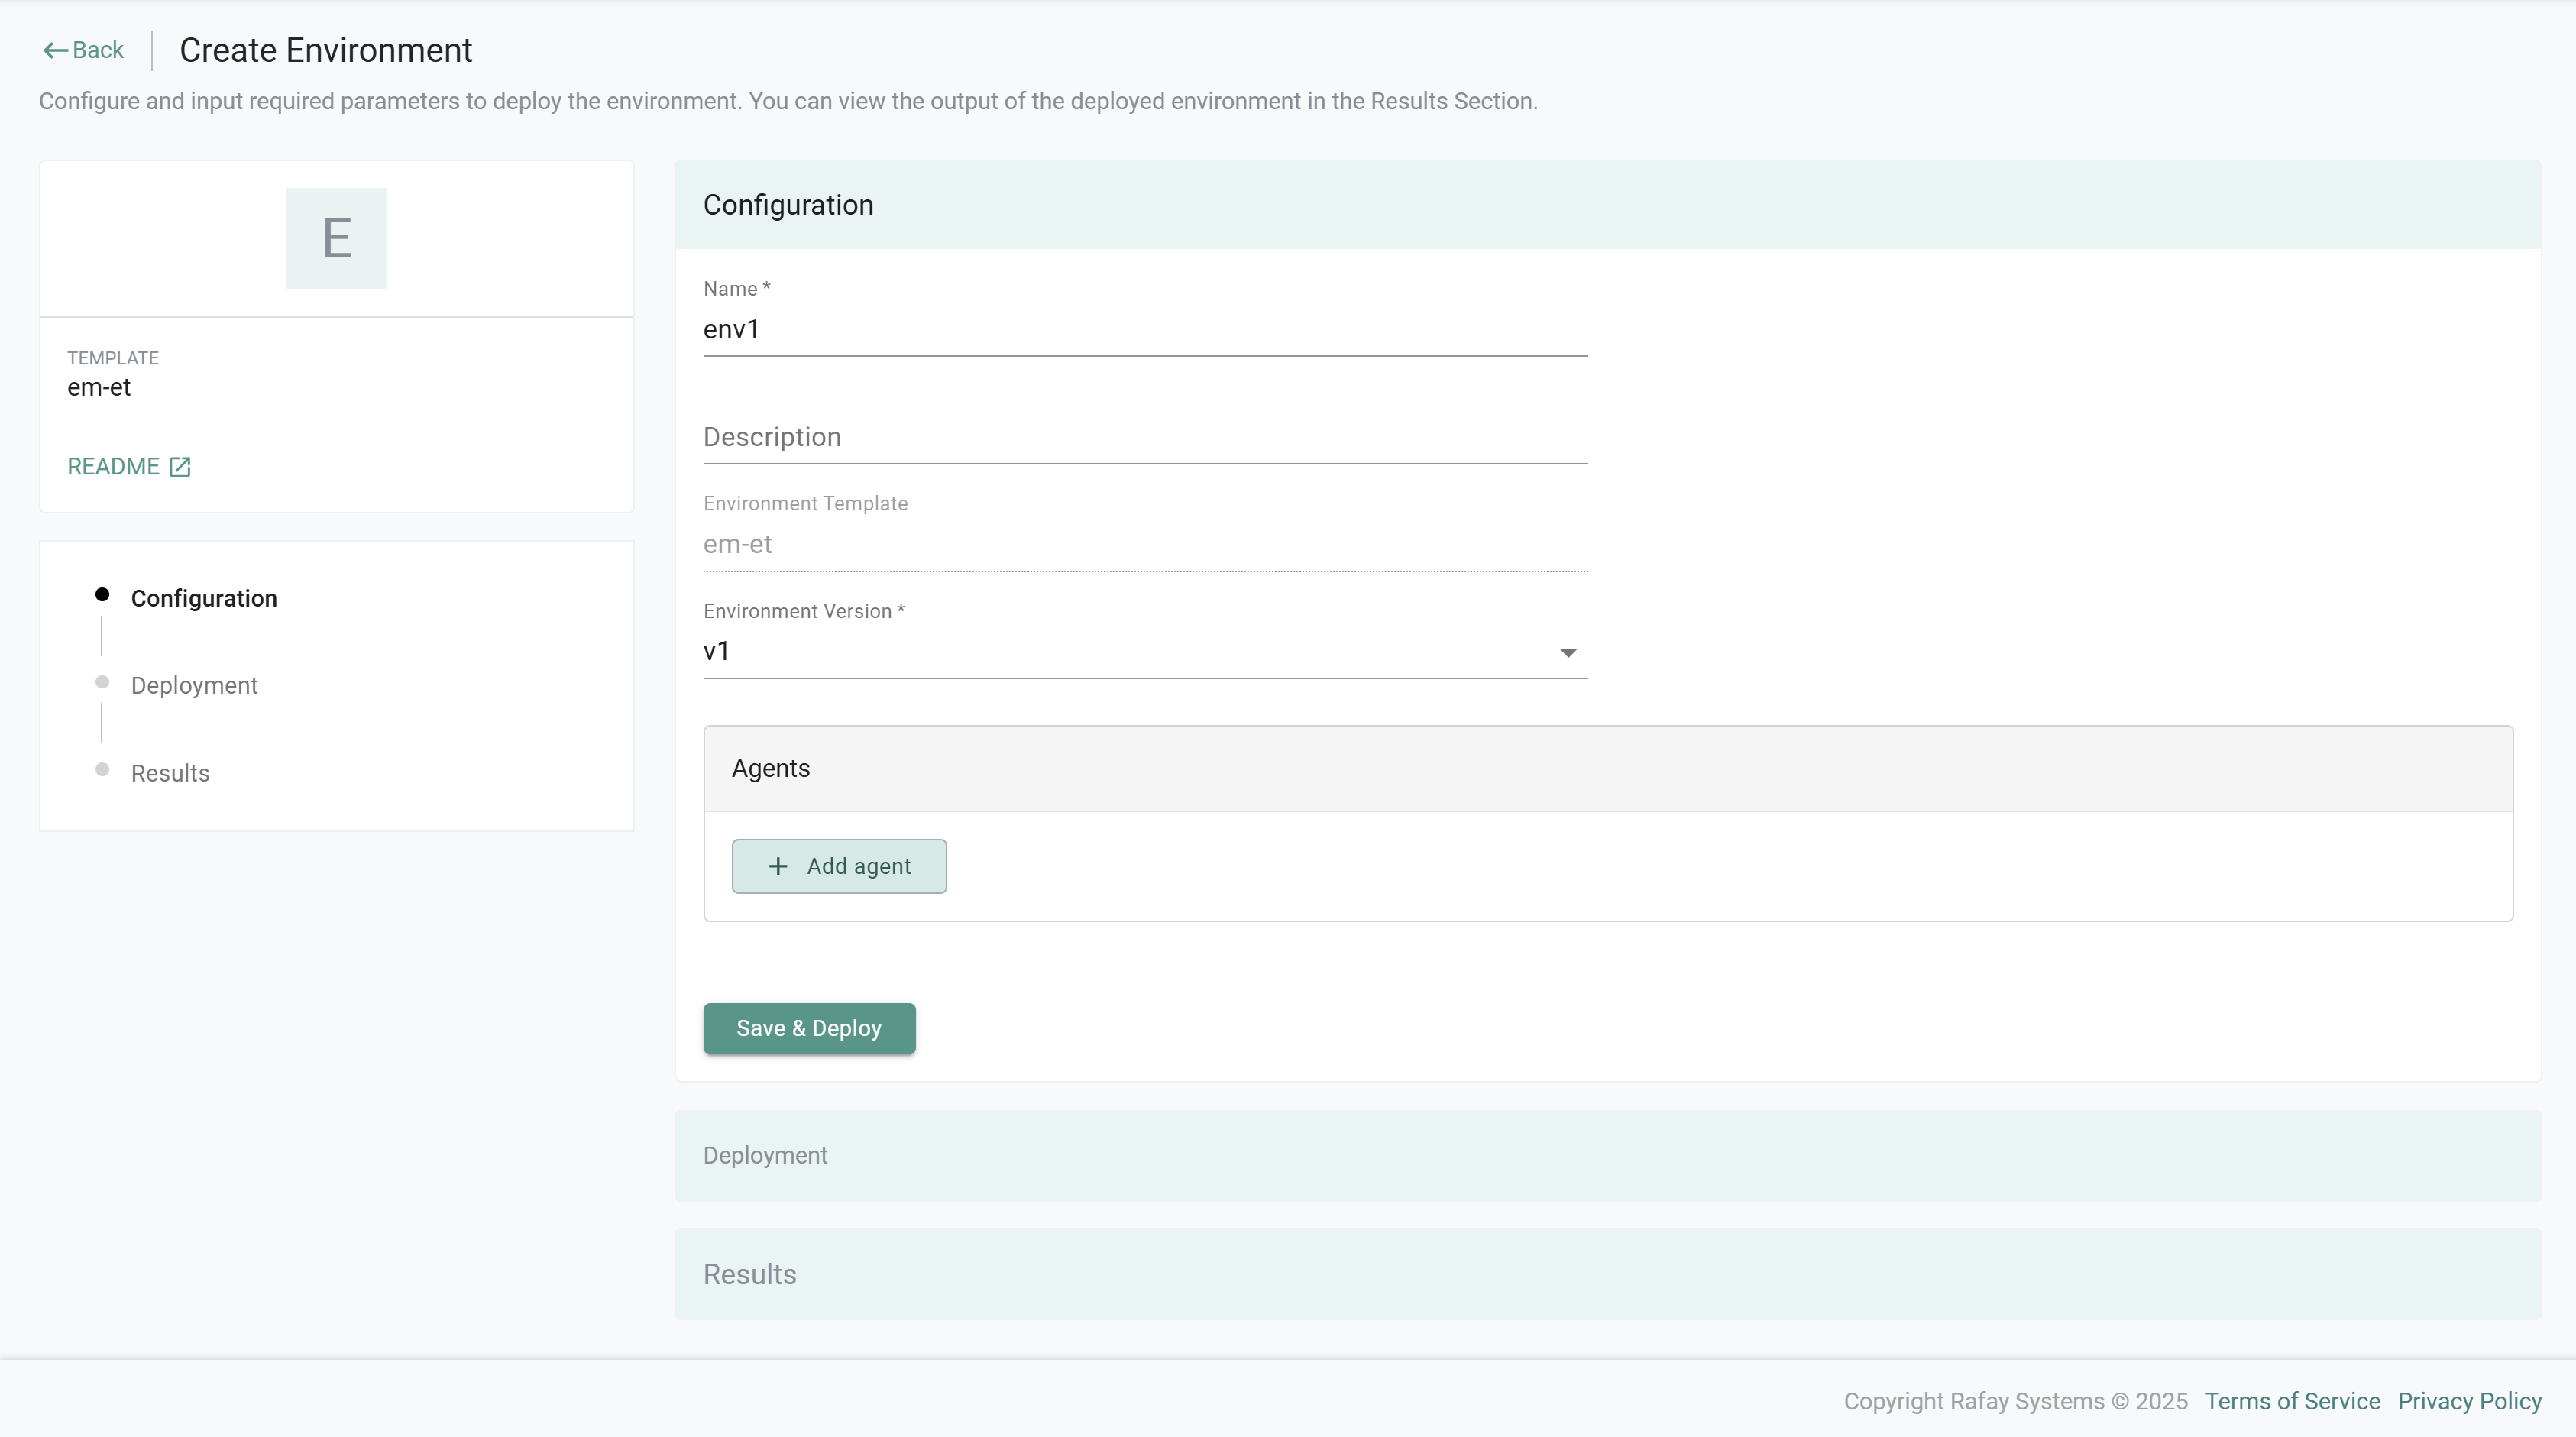The image size is (2576, 1437).
Task: Expand the Deployment section panel
Action: tap(1607, 1155)
